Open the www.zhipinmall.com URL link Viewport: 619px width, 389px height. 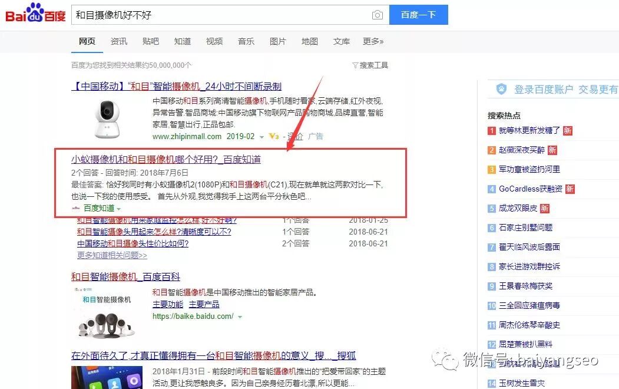tap(187, 136)
